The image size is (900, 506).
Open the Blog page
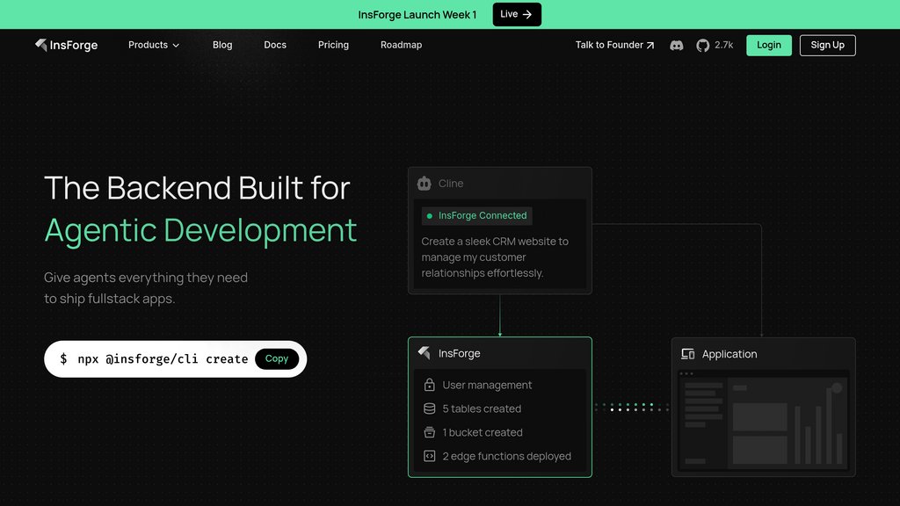pyautogui.click(x=222, y=45)
